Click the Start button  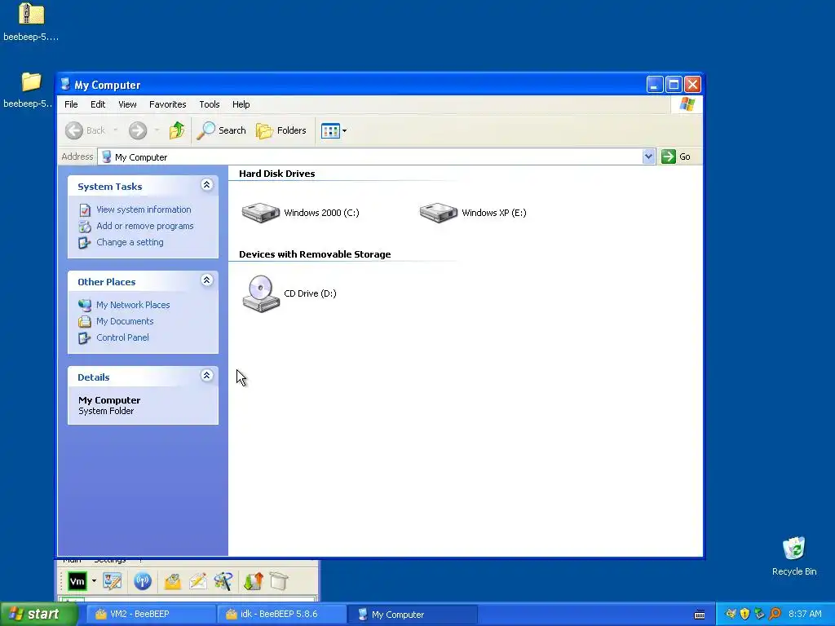click(x=38, y=615)
